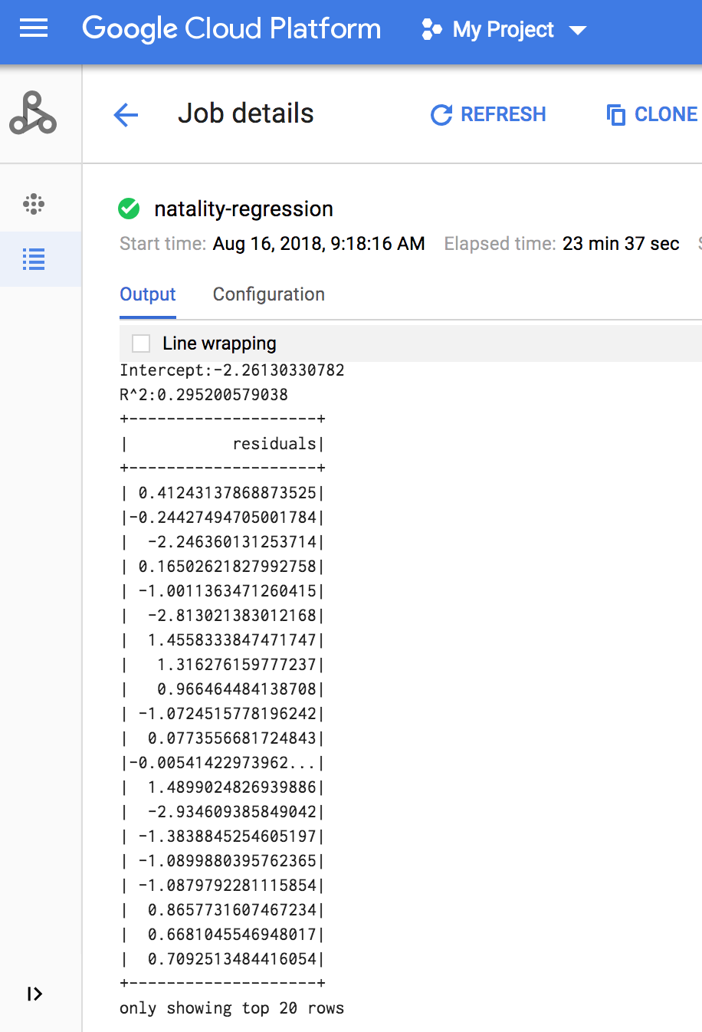Expand the My Project dropdown arrow
702x1032 pixels.
click(x=578, y=31)
